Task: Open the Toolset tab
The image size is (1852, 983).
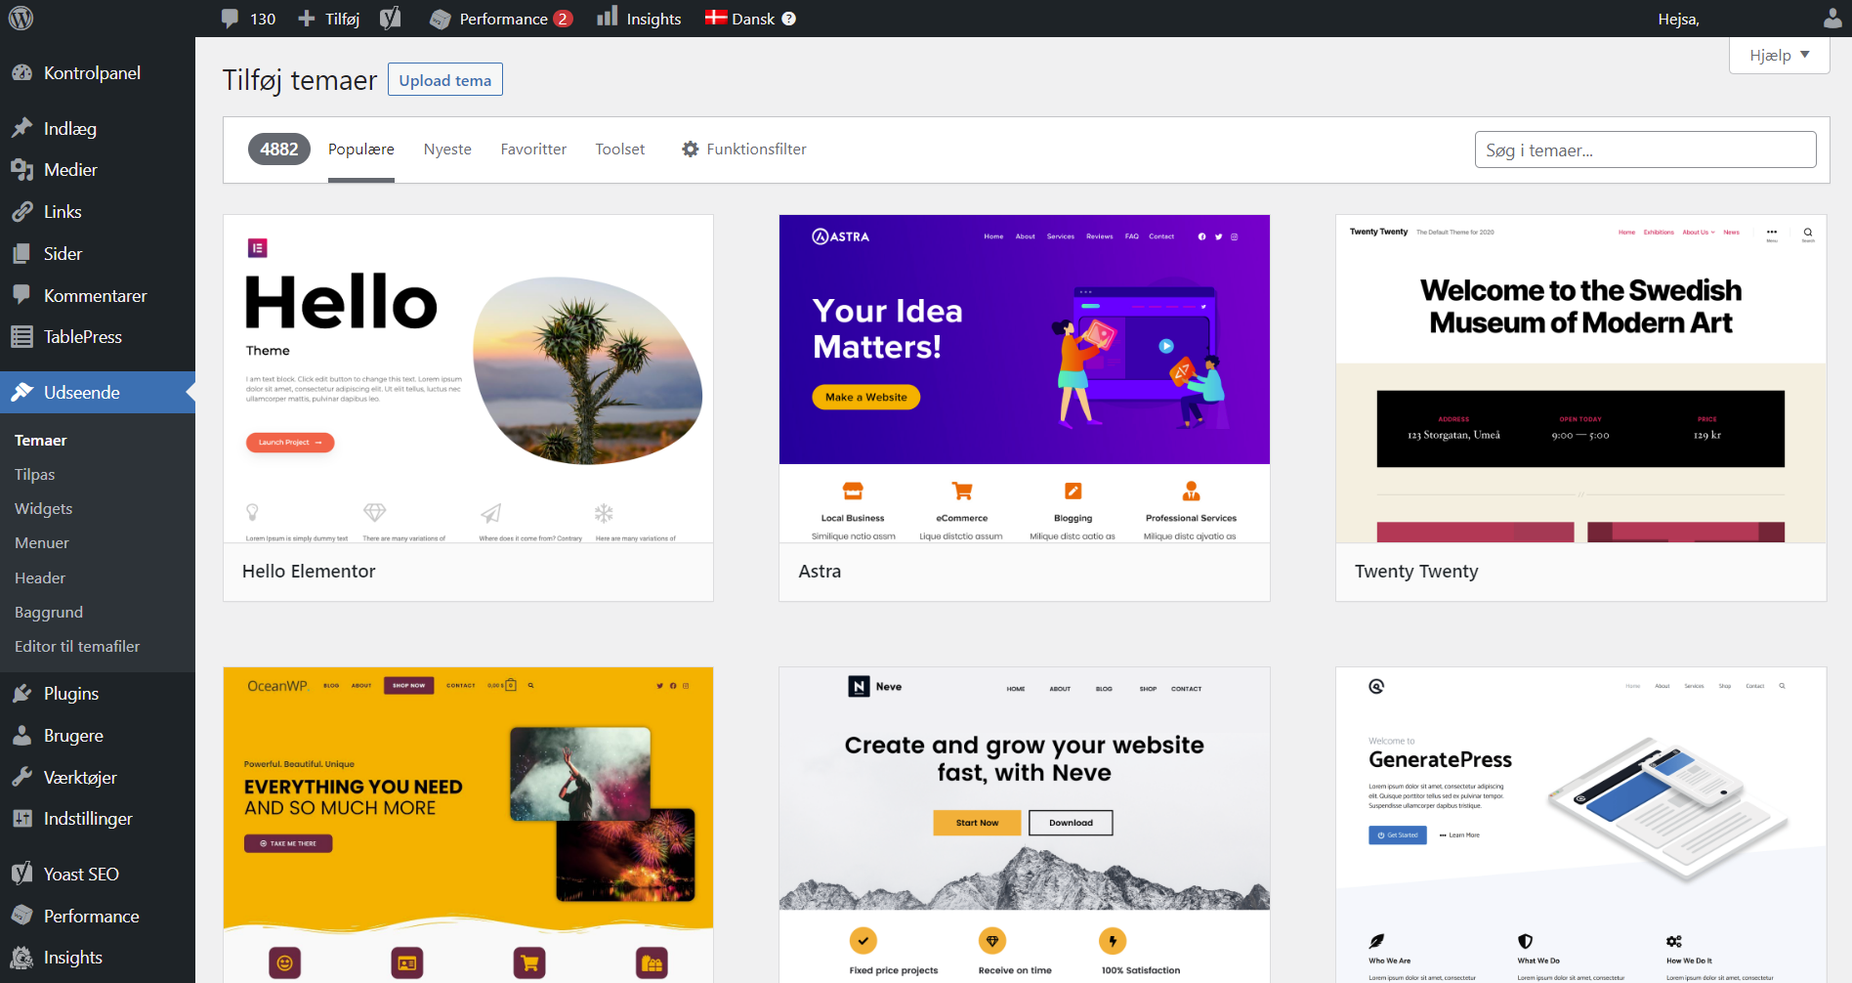Action: pos(620,150)
